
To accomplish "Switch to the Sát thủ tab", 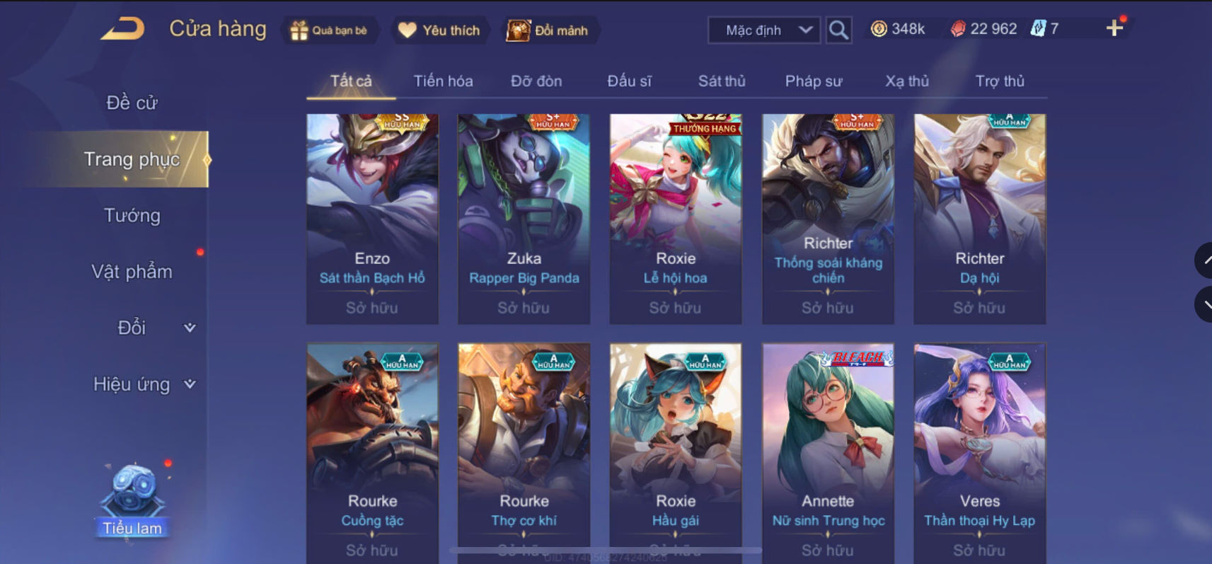I will coord(722,81).
